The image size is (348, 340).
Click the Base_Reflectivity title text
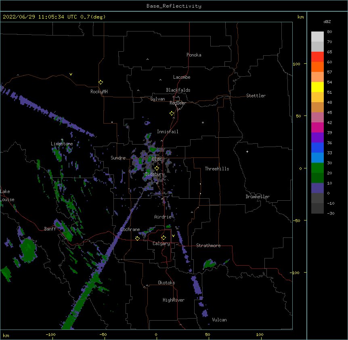(x=174, y=6)
